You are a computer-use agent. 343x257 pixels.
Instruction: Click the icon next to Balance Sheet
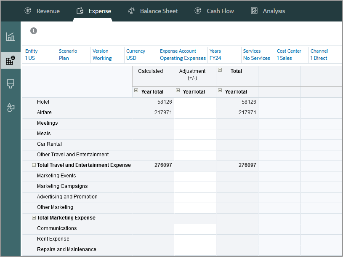click(x=131, y=11)
